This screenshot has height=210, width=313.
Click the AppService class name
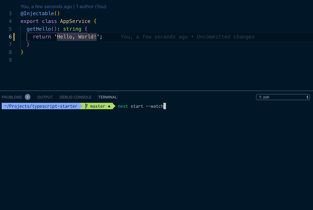click(x=75, y=21)
